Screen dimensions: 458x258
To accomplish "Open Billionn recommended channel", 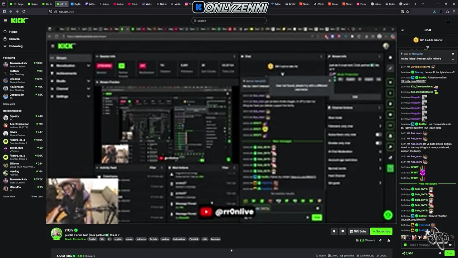I will [23, 165].
